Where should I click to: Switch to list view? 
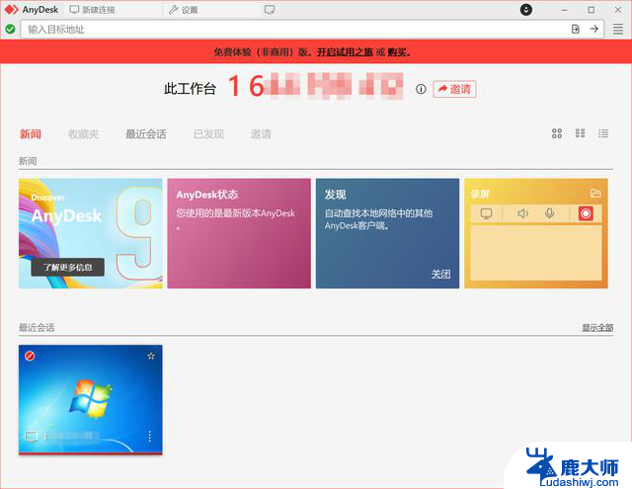point(603,133)
